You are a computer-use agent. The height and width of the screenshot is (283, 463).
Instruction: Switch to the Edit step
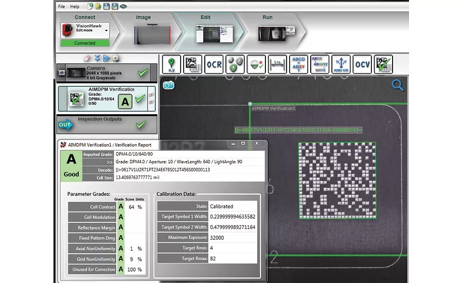pos(205,17)
